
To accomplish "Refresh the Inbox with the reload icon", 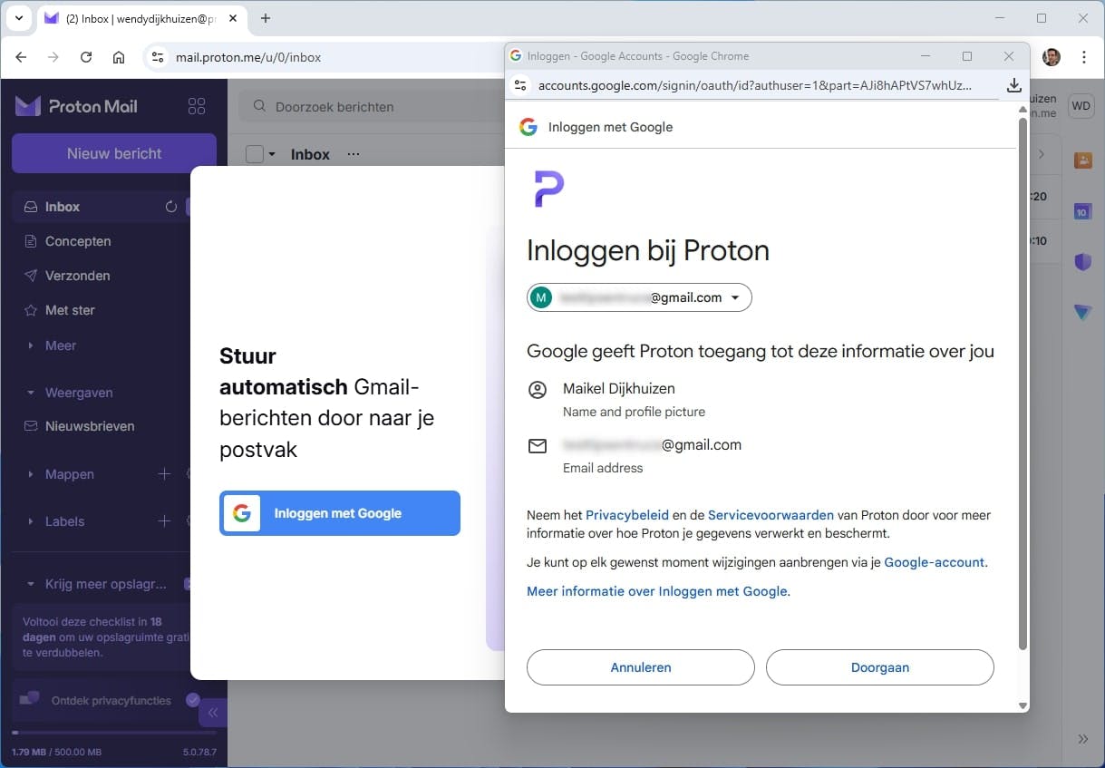I will [x=170, y=206].
